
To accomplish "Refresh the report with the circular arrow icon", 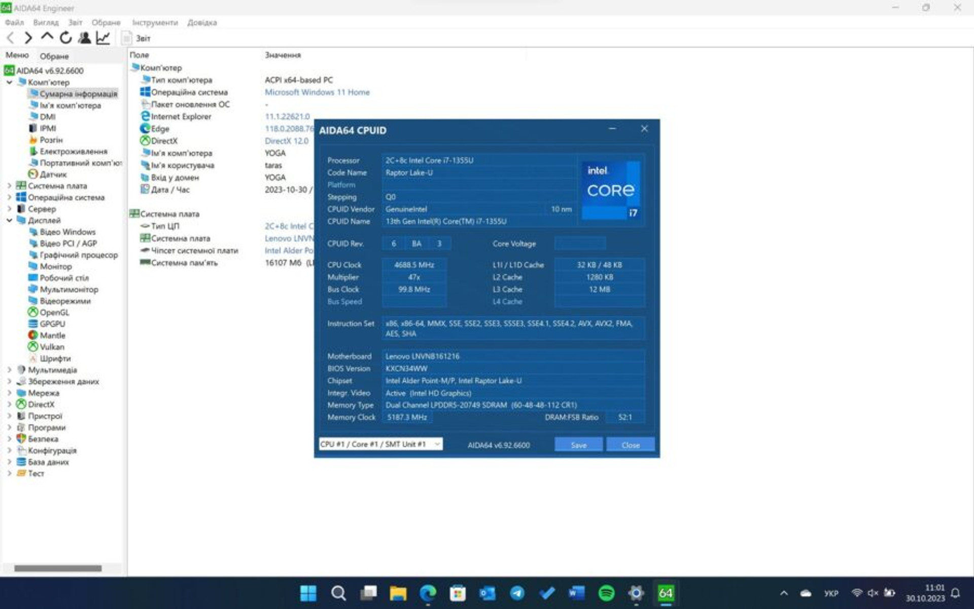I will pyautogui.click(x=65, y=38).
